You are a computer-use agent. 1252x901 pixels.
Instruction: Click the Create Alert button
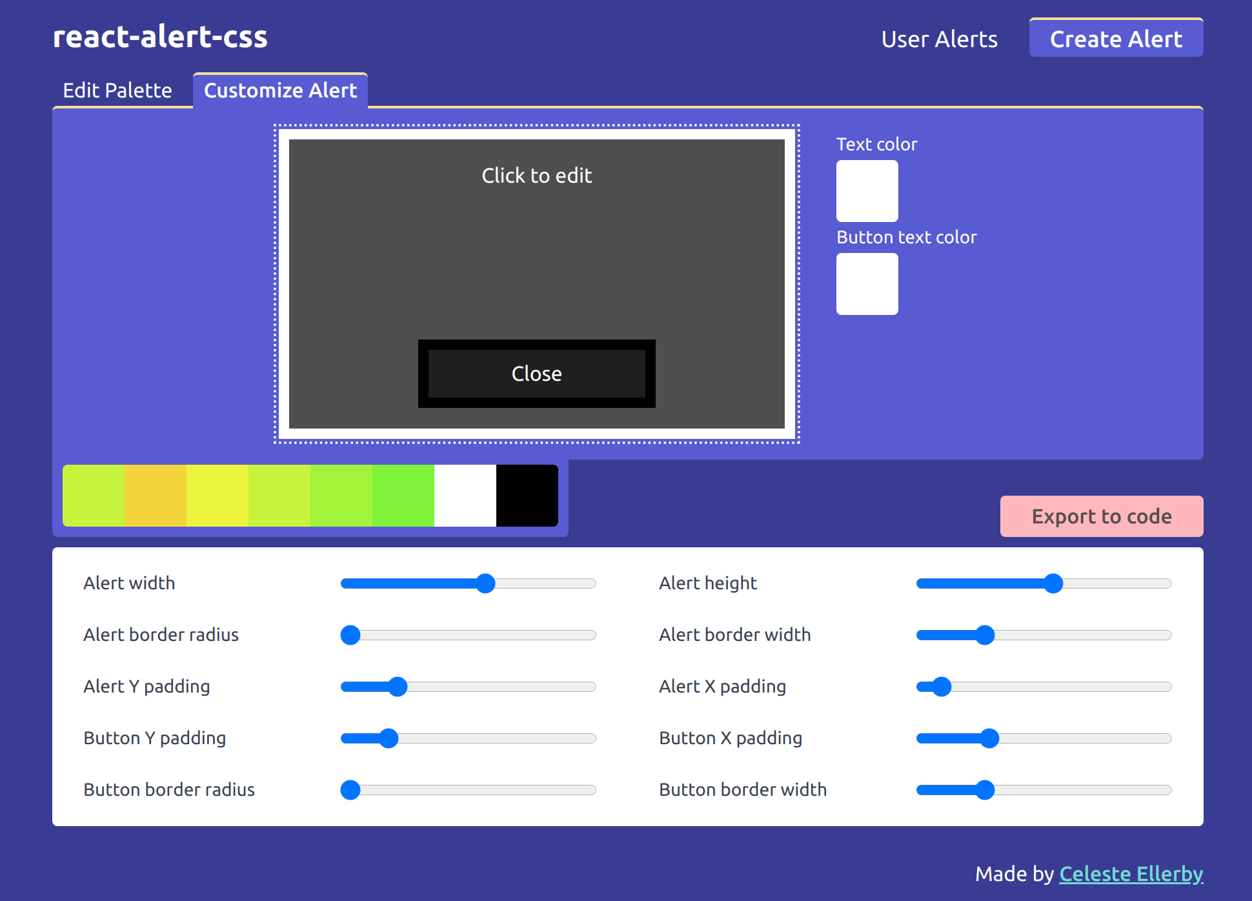[x=1116, y=39]
